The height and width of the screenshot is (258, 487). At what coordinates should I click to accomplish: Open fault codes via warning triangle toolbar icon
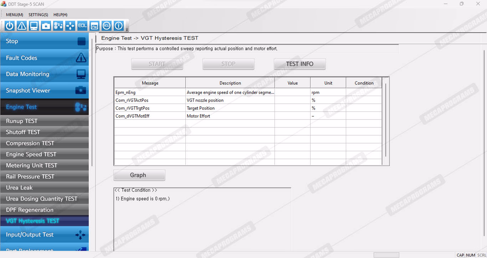click(x=22, y=26)
